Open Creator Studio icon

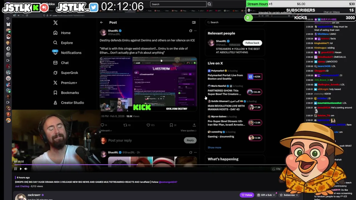point(55,103)
